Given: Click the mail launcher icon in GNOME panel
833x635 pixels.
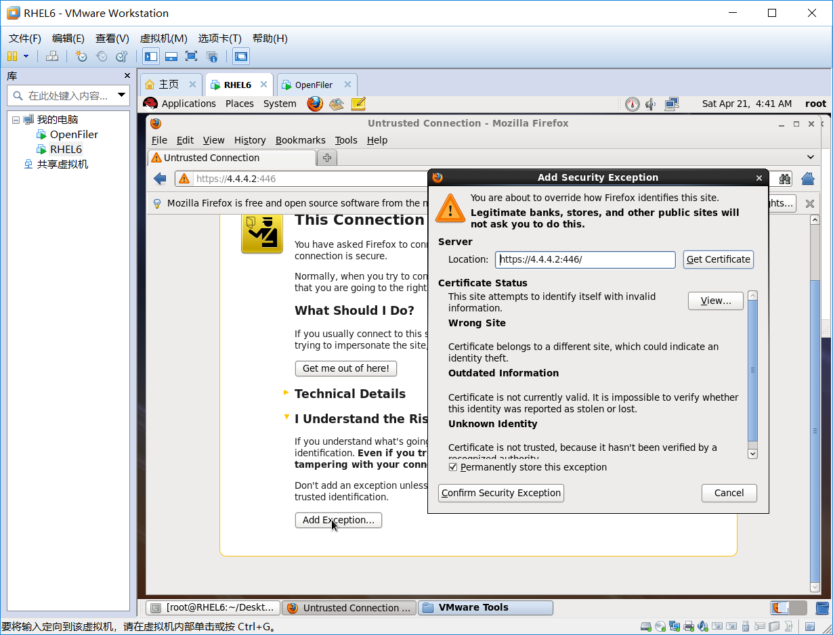Looking at the screenshot, I should pyautogui.click(x=337, y=104).
